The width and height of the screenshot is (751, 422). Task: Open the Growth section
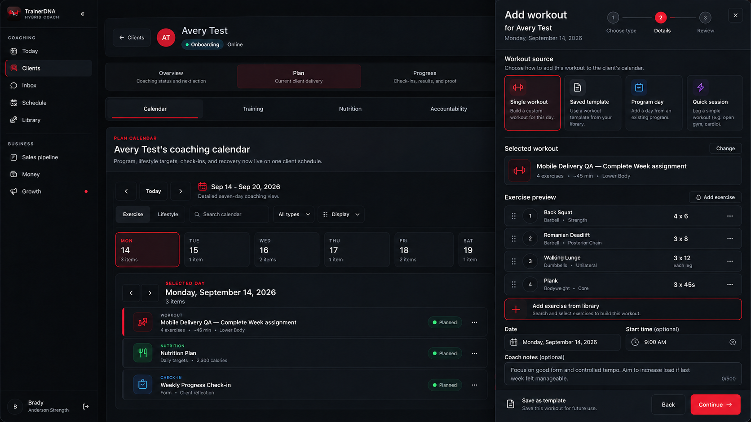(49, 191)
